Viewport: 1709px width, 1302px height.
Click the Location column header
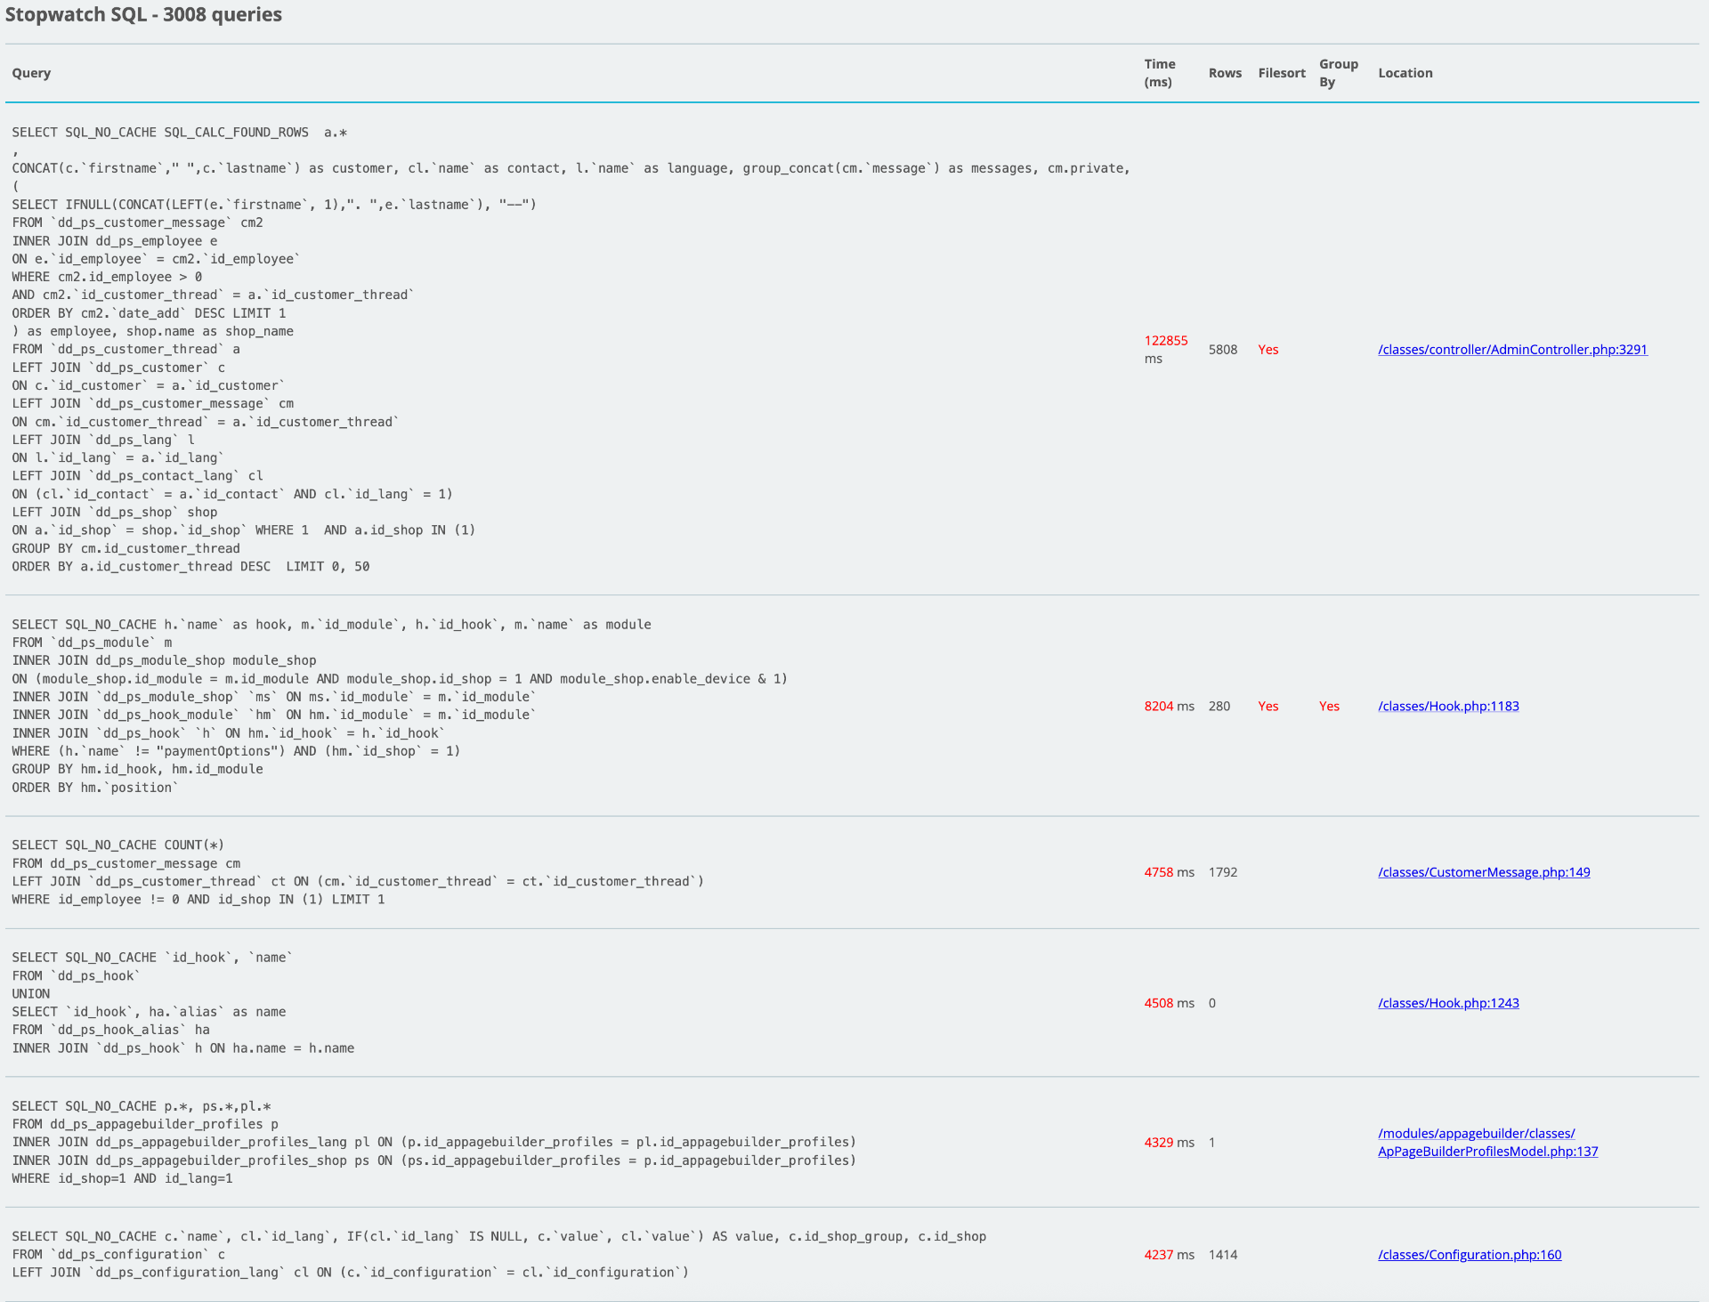[1405, 73]
